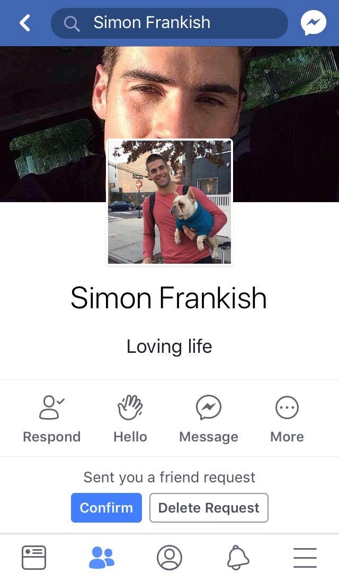This screenshot has height=581, width=339.
Task: Focus the Simon Frankish search field
Action: point(169,23)
